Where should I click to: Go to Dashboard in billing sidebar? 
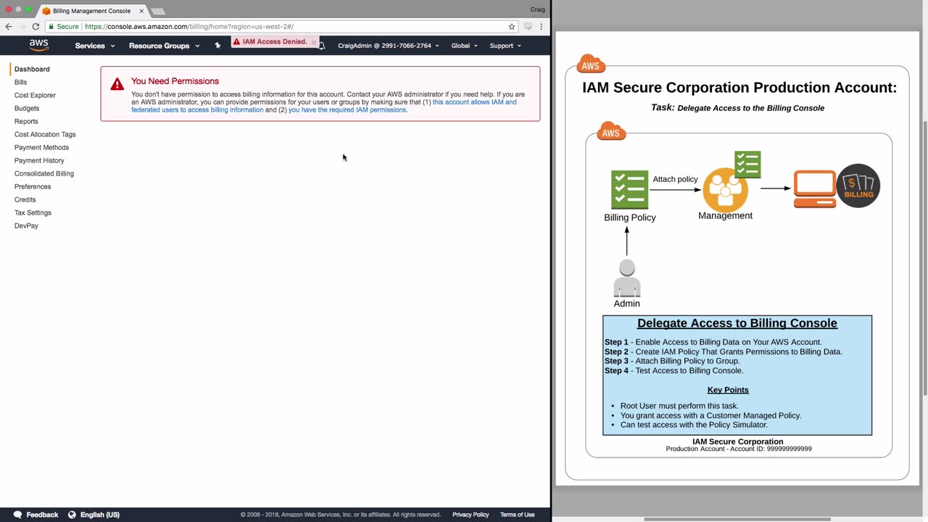(x=32, y=69)
